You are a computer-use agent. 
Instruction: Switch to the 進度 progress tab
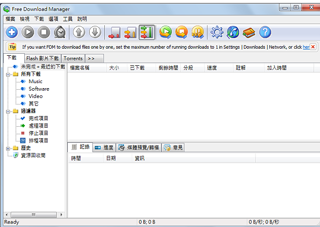tap(104, 147)
